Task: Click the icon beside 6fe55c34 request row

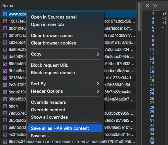Action: [5, 142]
